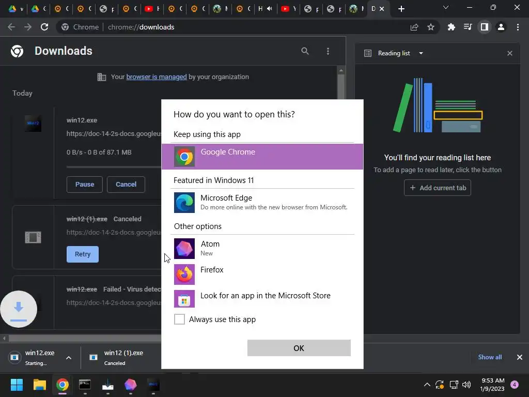Open the Downloads page more actions menu
Image resolution: width=529 pixels, height=397 pixels.
[x=328, y=51]
